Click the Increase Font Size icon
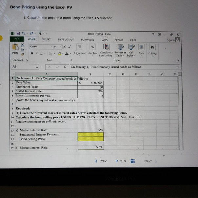Image resolution: width=198 pixels, height=198 pixels. (x=65, y=47)
